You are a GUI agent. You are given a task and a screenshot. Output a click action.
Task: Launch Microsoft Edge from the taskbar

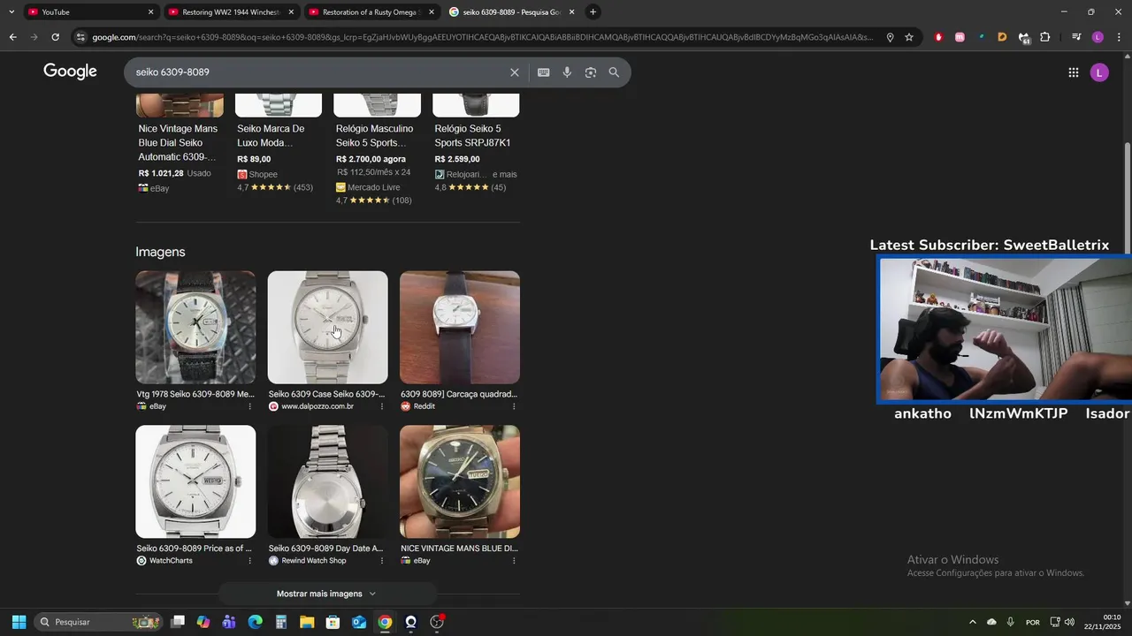(255, 622)
